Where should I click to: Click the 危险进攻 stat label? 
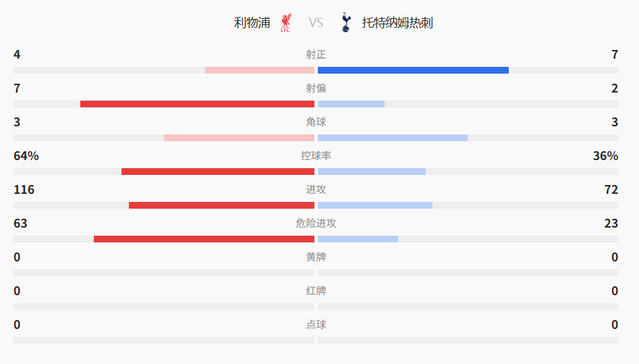(x=316, y=224)
